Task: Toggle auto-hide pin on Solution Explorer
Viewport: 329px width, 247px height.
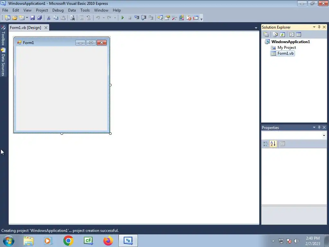Action: pyautogui.click(x=319, y=27)
